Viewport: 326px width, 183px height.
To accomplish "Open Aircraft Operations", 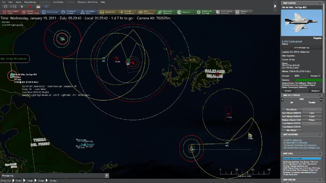I will [127, 12].
